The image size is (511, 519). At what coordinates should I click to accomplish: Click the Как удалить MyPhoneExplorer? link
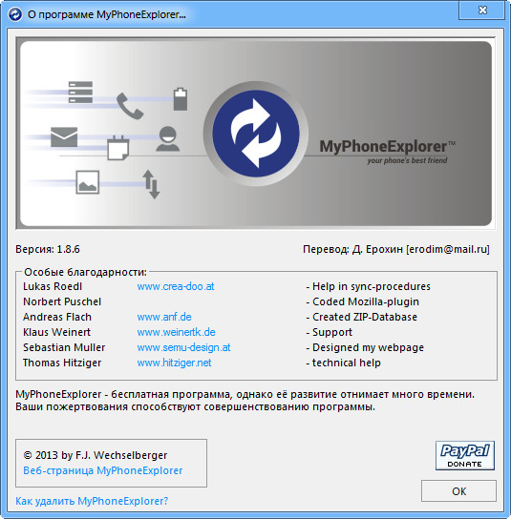tap(92, 501)
